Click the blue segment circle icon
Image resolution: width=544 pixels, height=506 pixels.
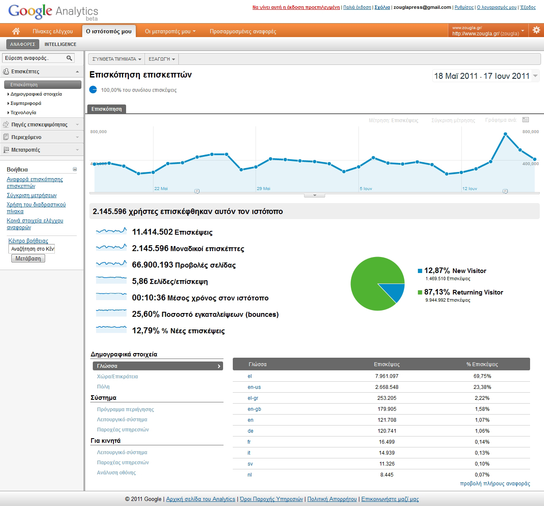93,90
